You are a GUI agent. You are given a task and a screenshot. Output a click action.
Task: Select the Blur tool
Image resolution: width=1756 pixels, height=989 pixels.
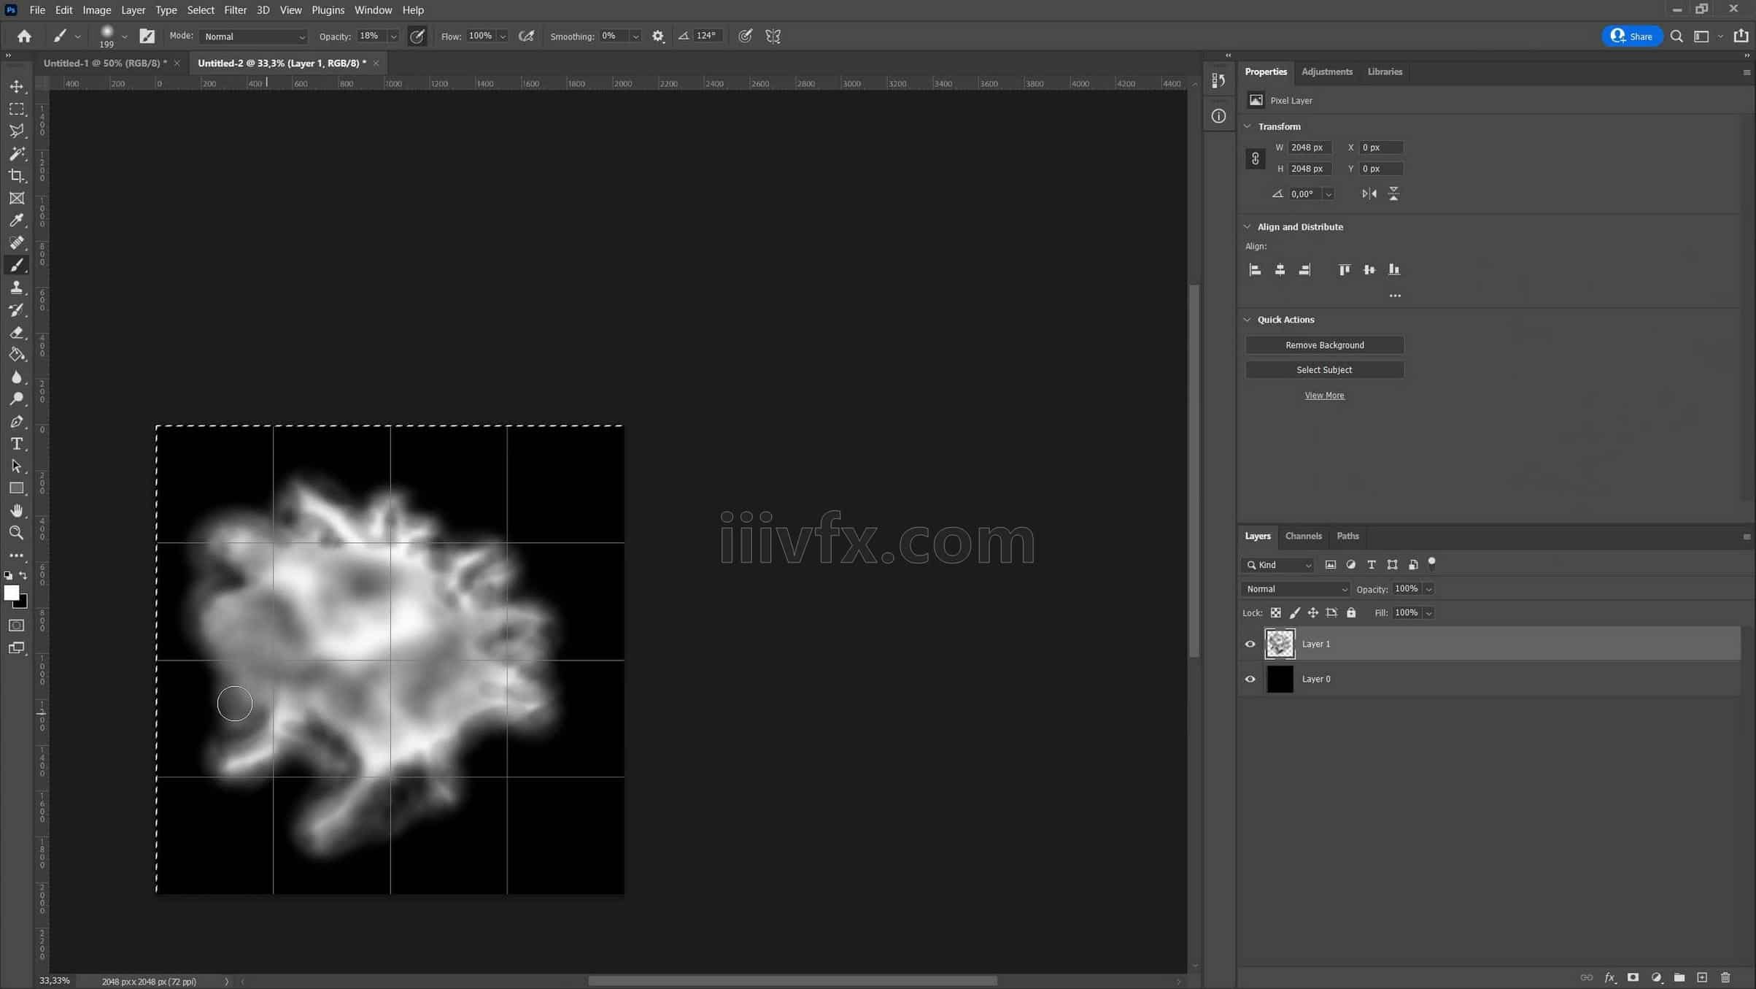pyautogui.click(x=17, y=377)
